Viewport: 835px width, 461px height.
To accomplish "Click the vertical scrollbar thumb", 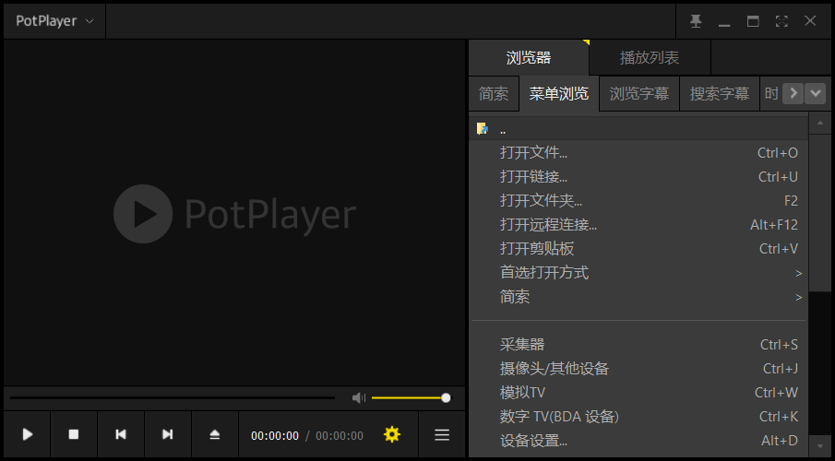I will tap(820, 212).
